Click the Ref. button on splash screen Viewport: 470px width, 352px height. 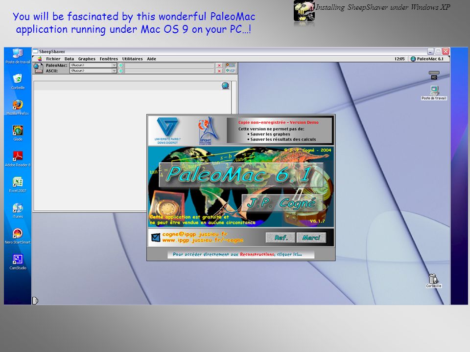281,238
